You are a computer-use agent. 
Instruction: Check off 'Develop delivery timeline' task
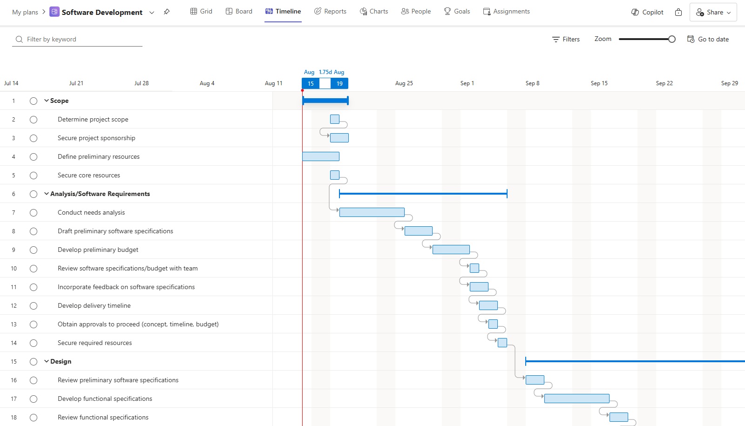pyautogui.click(x=34, y=306)
